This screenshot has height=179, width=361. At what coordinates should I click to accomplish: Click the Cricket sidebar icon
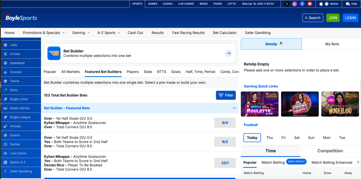pos(5,54)
